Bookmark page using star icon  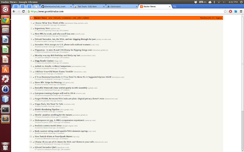tap(225, 12)
